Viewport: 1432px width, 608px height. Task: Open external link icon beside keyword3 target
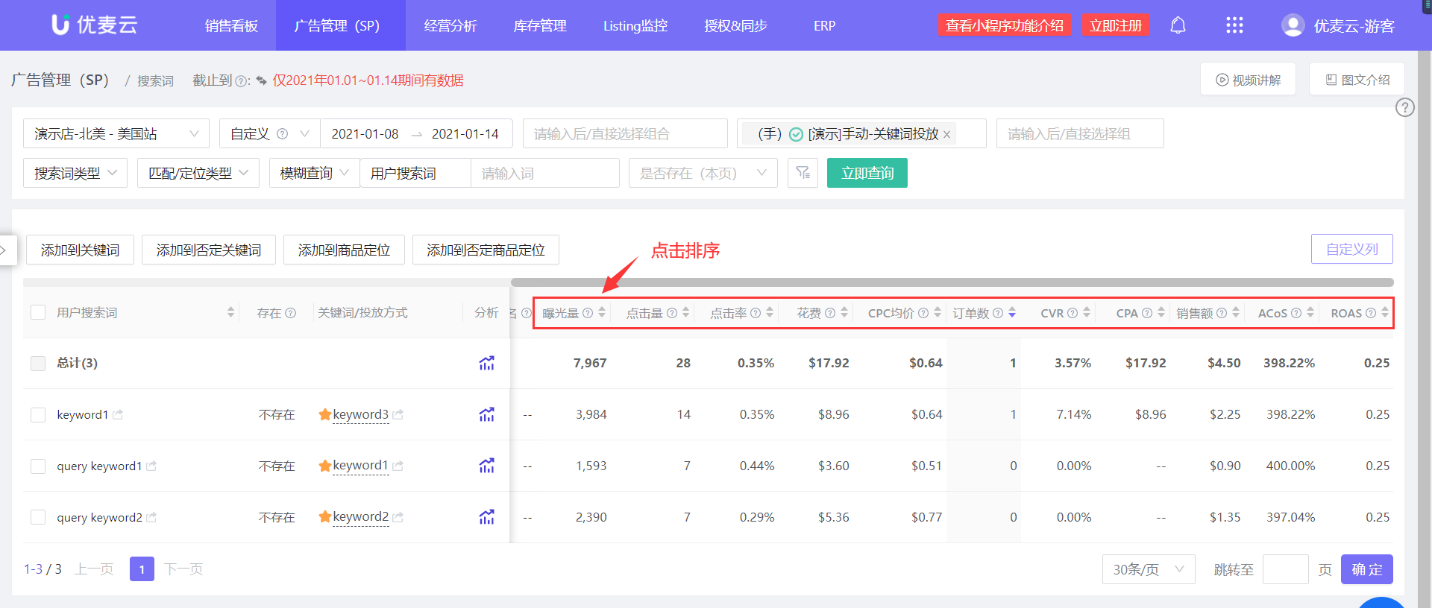pos(398,414)
